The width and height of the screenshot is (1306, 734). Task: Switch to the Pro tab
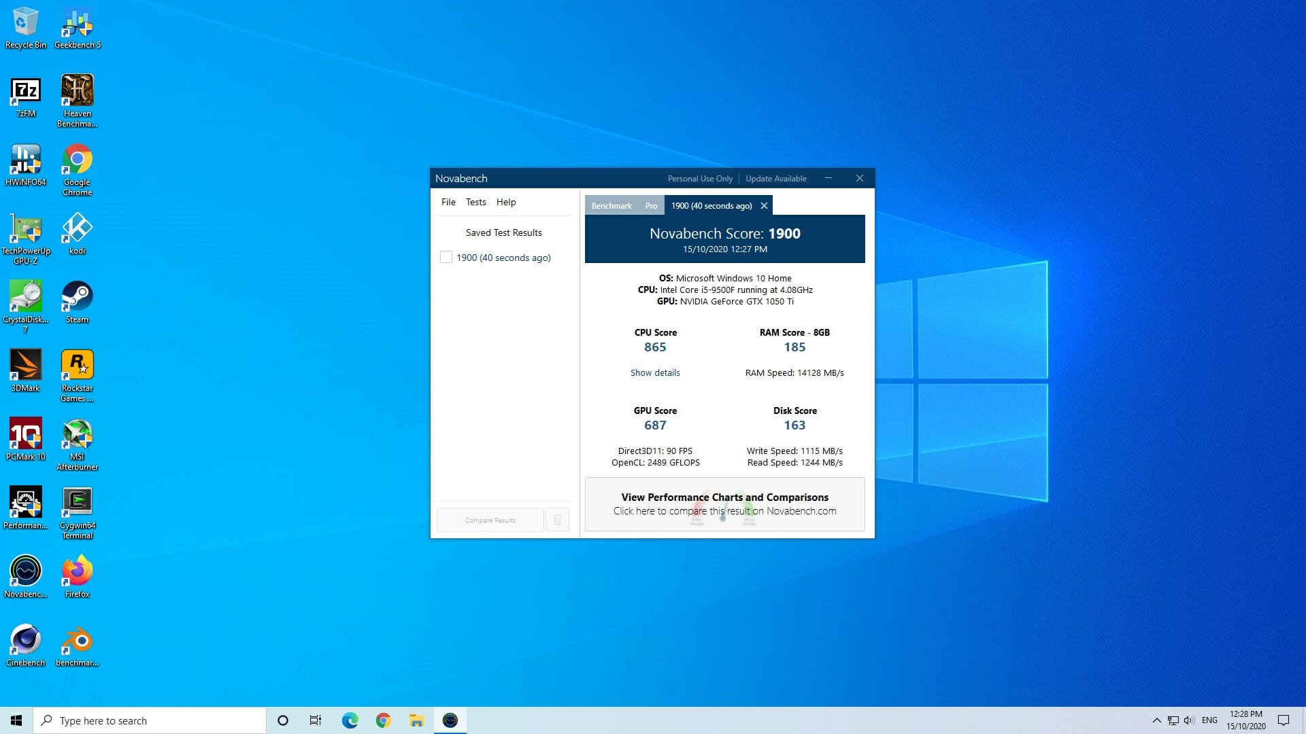pos(651,205)
